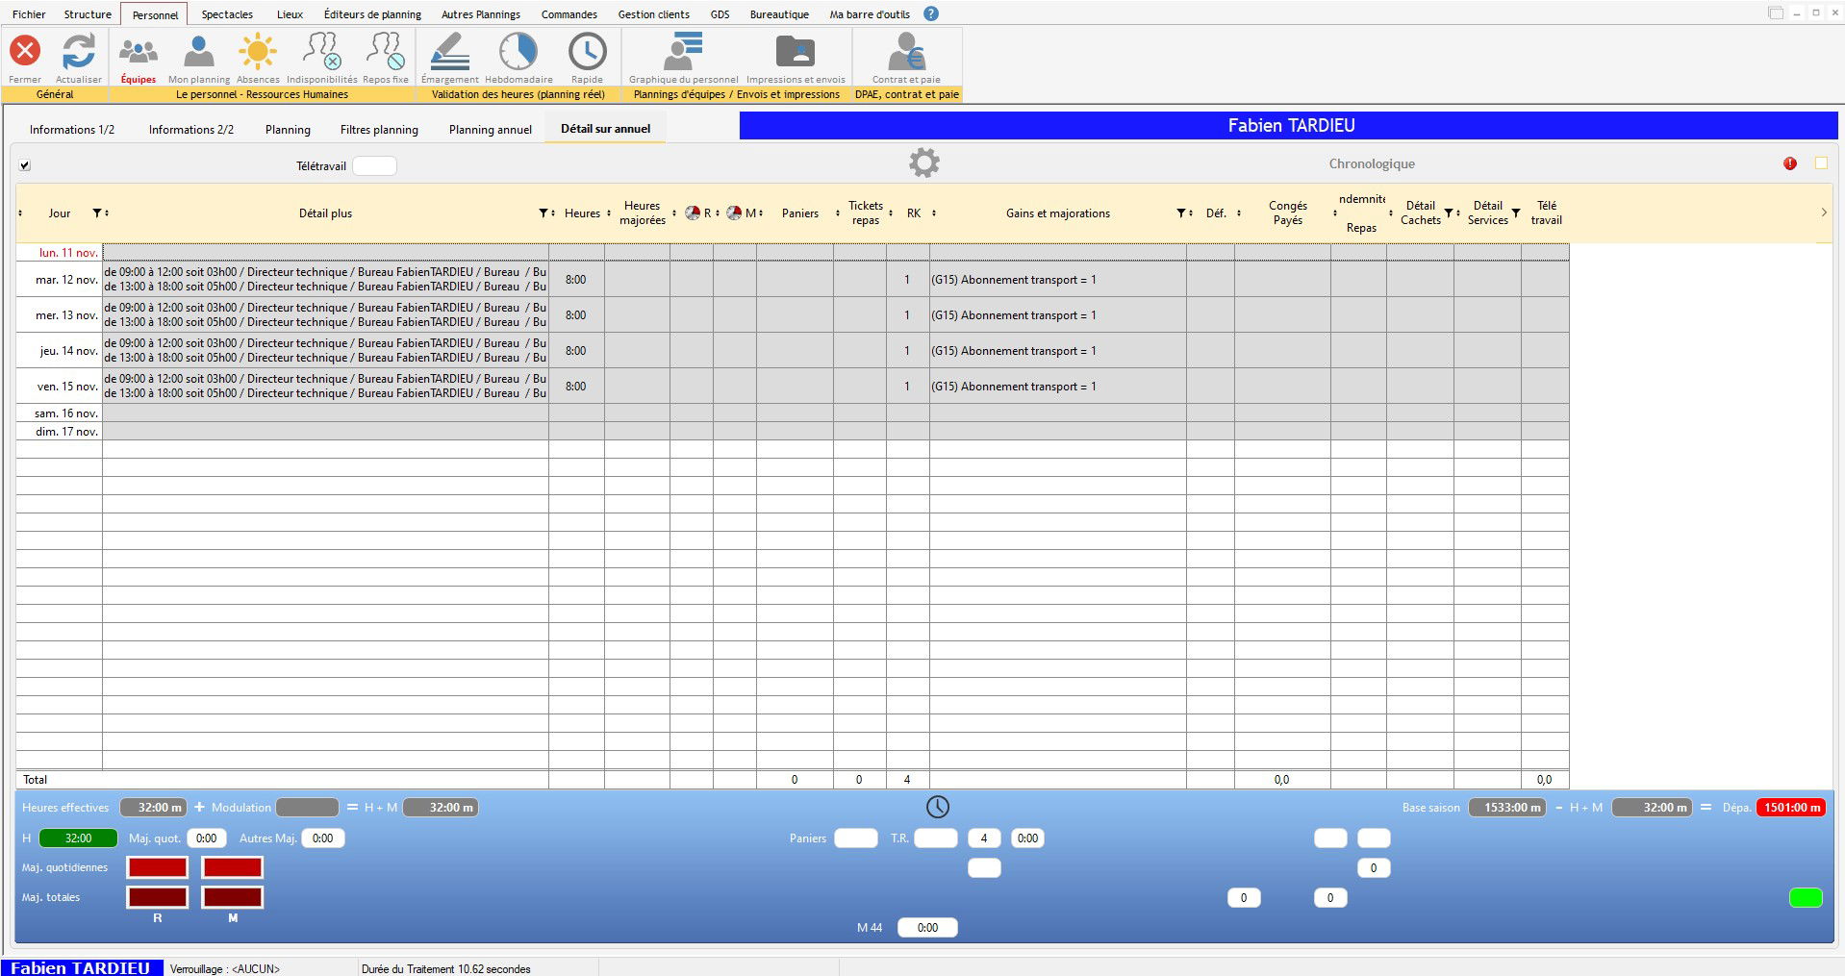Uncheck the checkbox left of Télétravail
The width and height of the screenshot is (1845, 976).
[25, 165]
